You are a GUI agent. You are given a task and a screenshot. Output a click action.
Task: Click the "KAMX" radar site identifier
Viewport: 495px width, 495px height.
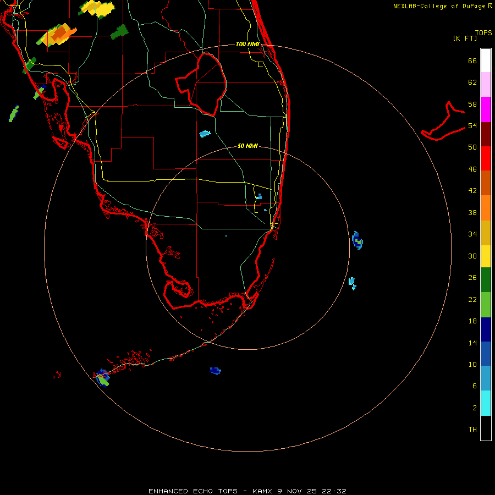pyautogui.click(x=262, y=491)
